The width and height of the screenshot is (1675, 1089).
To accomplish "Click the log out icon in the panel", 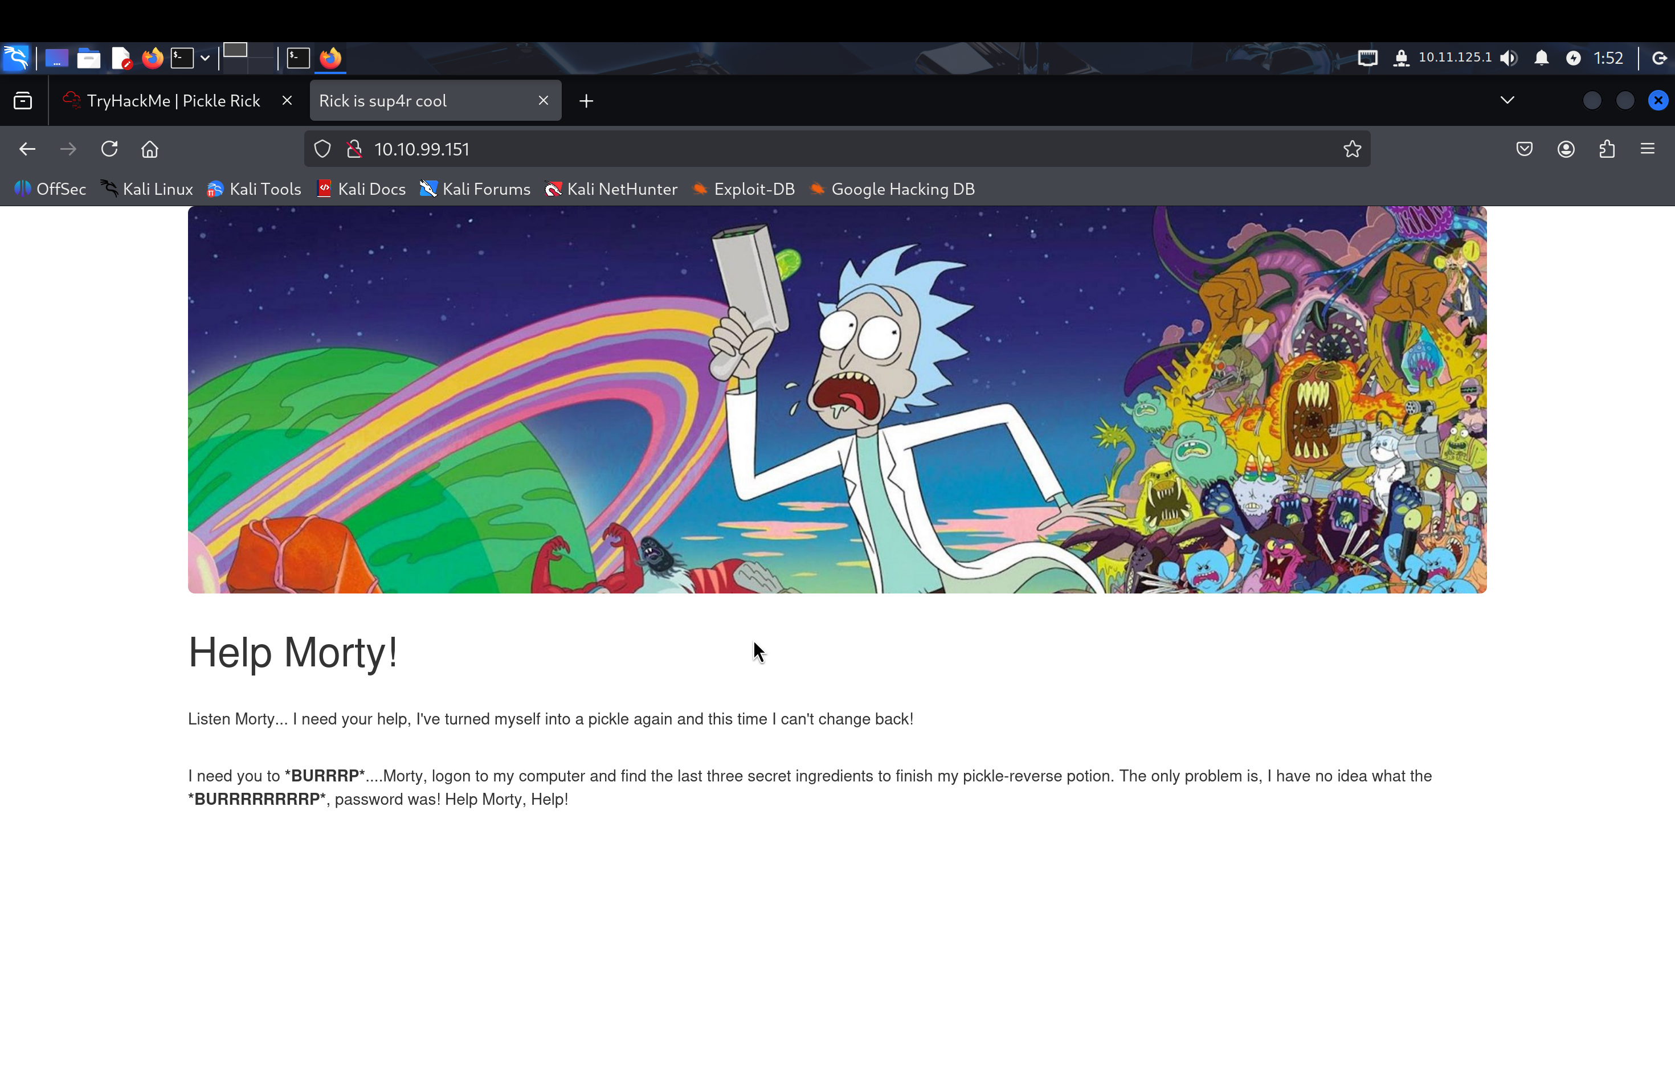I will 1659,58.
